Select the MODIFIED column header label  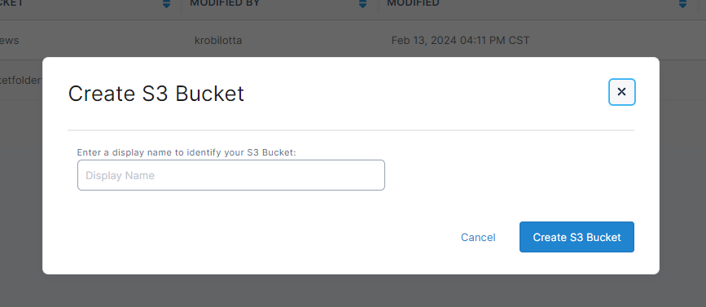(x=413, y=3)
